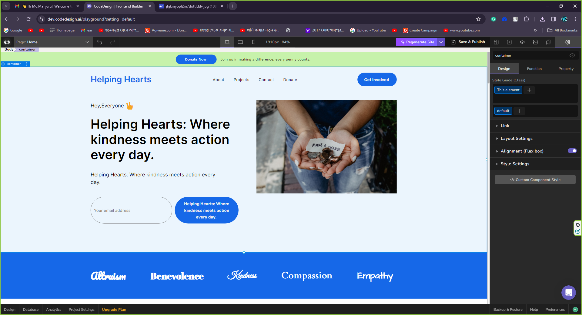Image resolution: width=582 pixels, height=315 pixels.
Task: Click the Get Involved button
Action: 377,80
